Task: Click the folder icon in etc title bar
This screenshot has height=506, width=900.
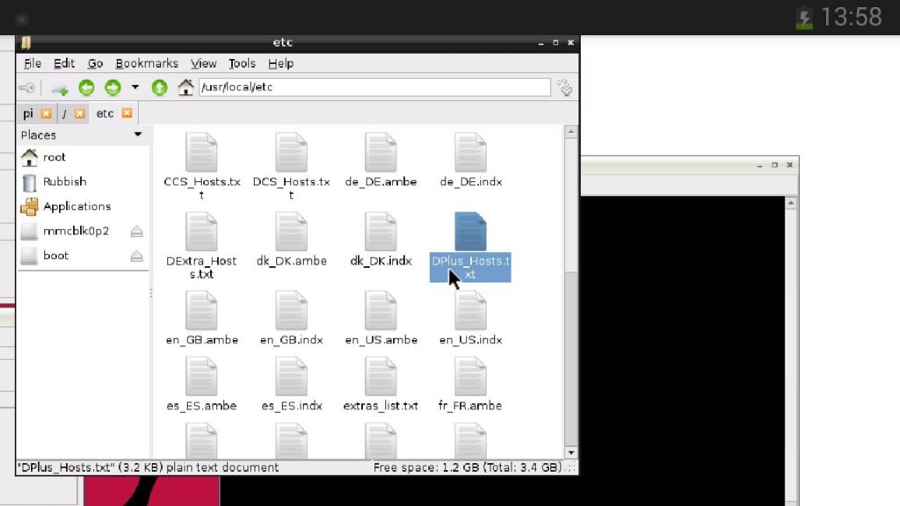Action: 25,42
